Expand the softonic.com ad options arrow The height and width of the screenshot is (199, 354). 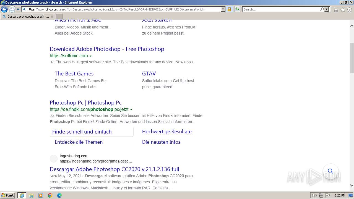90,56
